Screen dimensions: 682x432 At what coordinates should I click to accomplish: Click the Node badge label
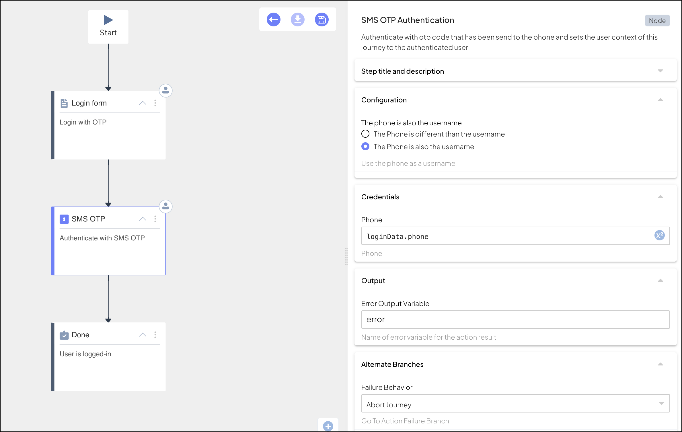(x=657, y=21)
